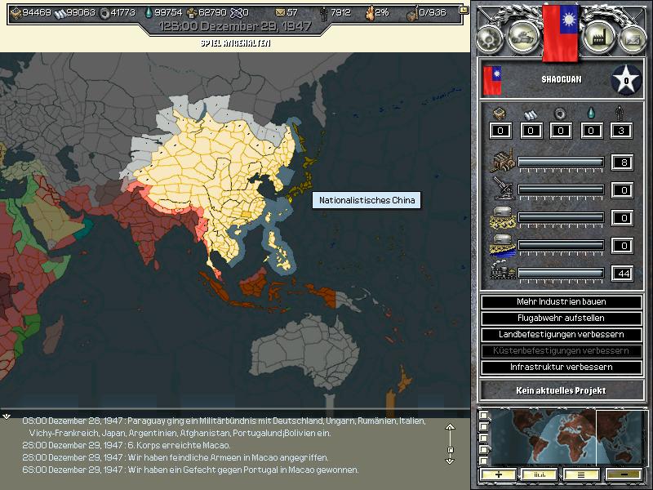
Task: Open the military units tank view
Action: [523, 37]
